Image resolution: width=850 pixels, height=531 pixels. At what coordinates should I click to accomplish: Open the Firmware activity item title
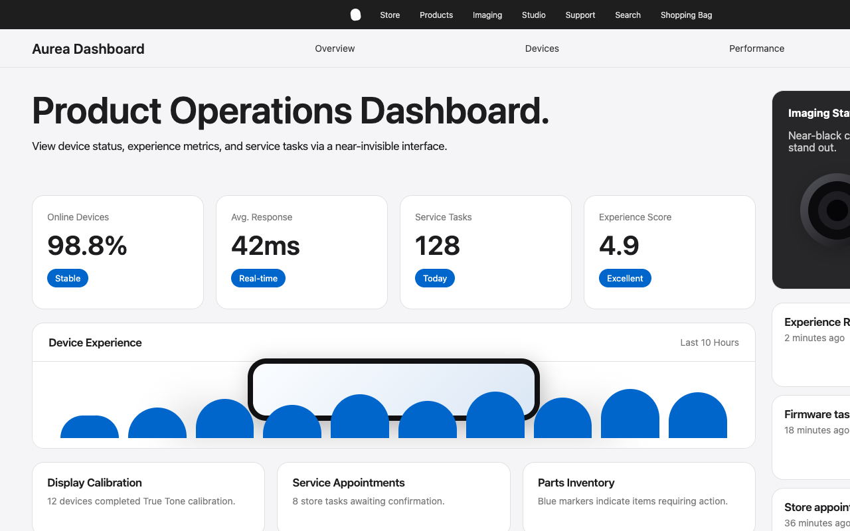tap(817, 414)
